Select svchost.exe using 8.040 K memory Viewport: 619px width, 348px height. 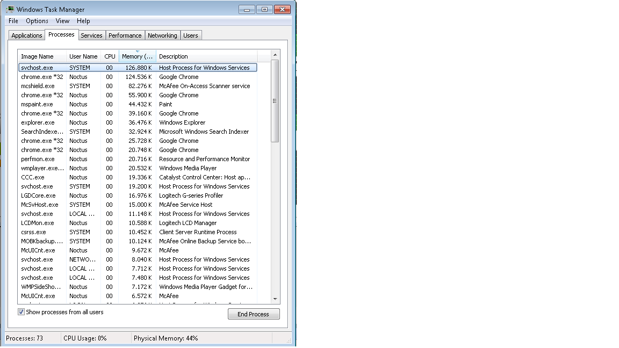tap(138, 259)
